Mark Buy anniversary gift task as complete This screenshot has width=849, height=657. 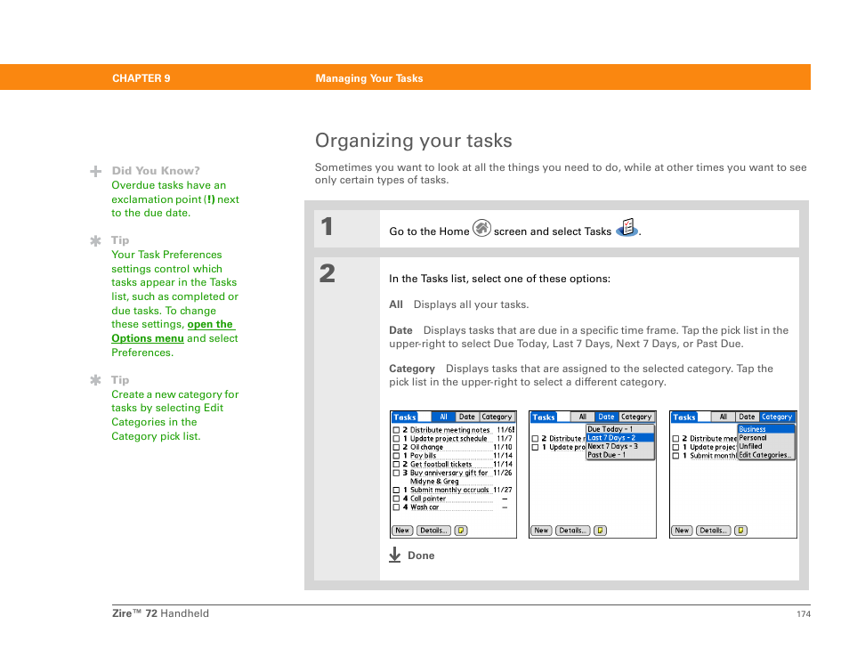[x=396, y=473]
